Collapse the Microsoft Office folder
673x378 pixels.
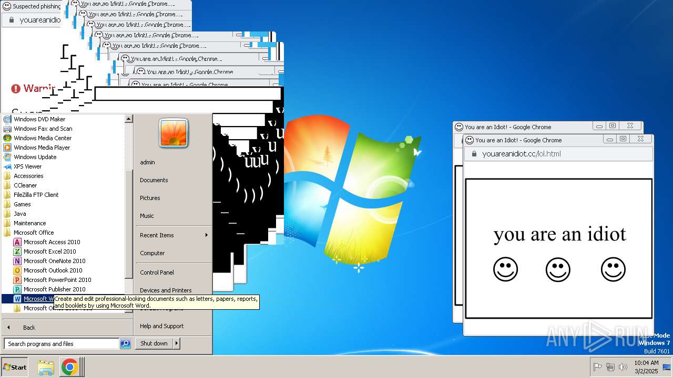click(x=34, y=233)
